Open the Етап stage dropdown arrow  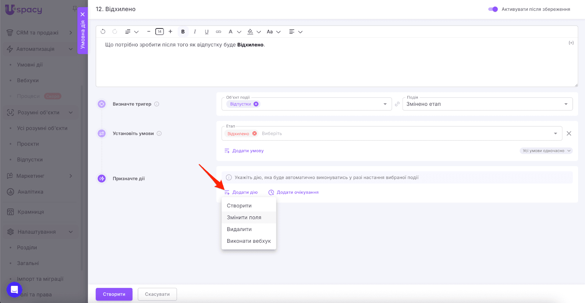556,134
